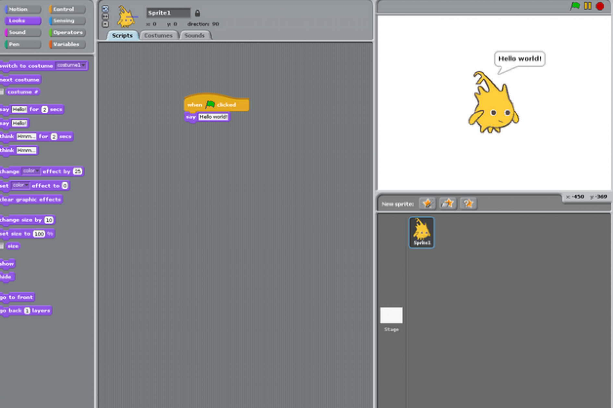Screen dimensions: 613x408
Task: Click the show block
Action: tap(7, 264)
